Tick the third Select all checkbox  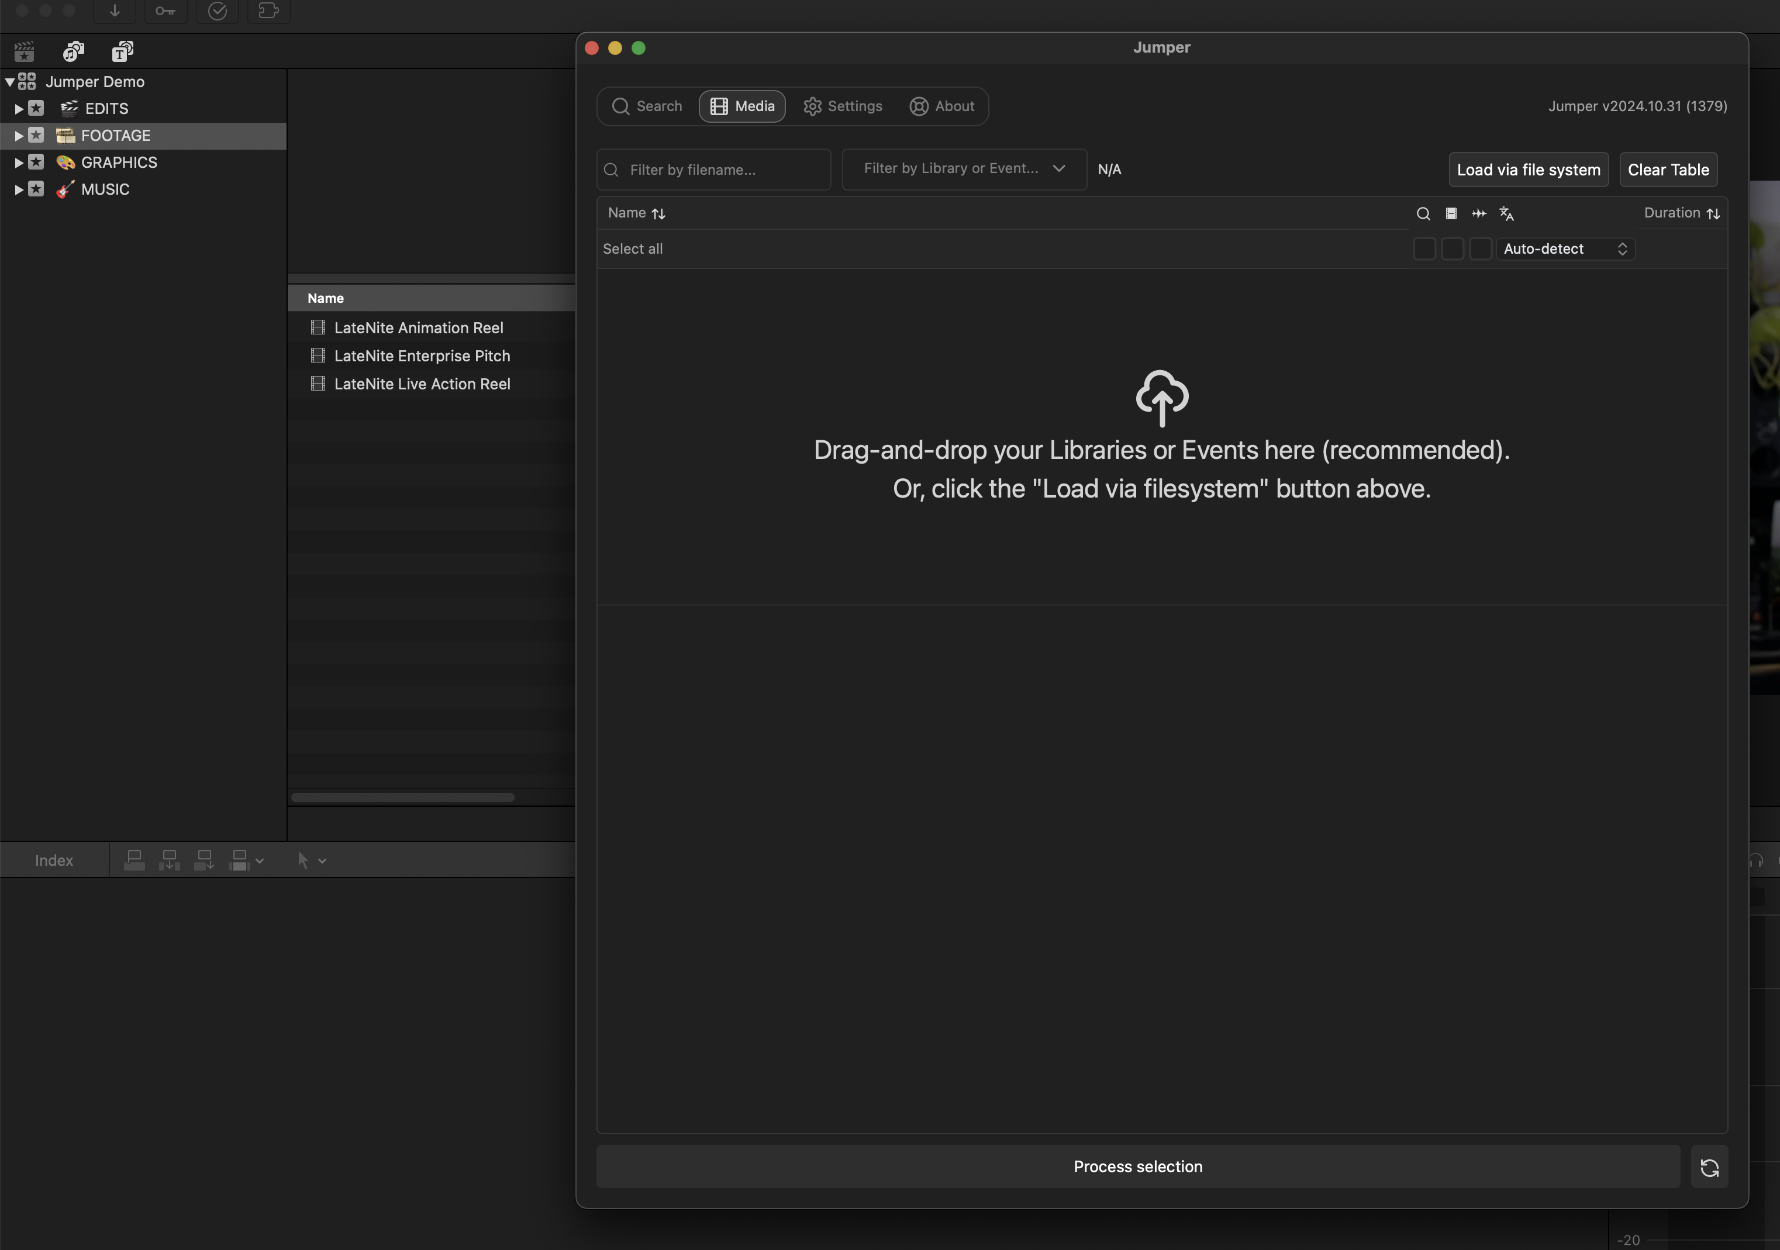click(x=1480, y=248)
